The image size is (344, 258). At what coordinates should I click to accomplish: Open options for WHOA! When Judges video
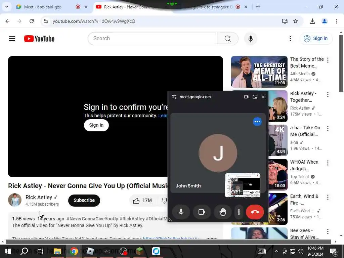pyautogui.click(x=328, y=163)
